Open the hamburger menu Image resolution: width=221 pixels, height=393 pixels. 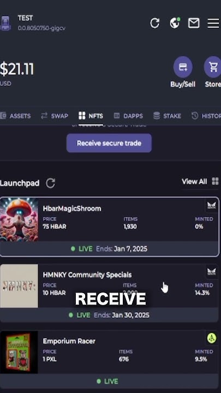pyautogui.click(x=213, y=23)
